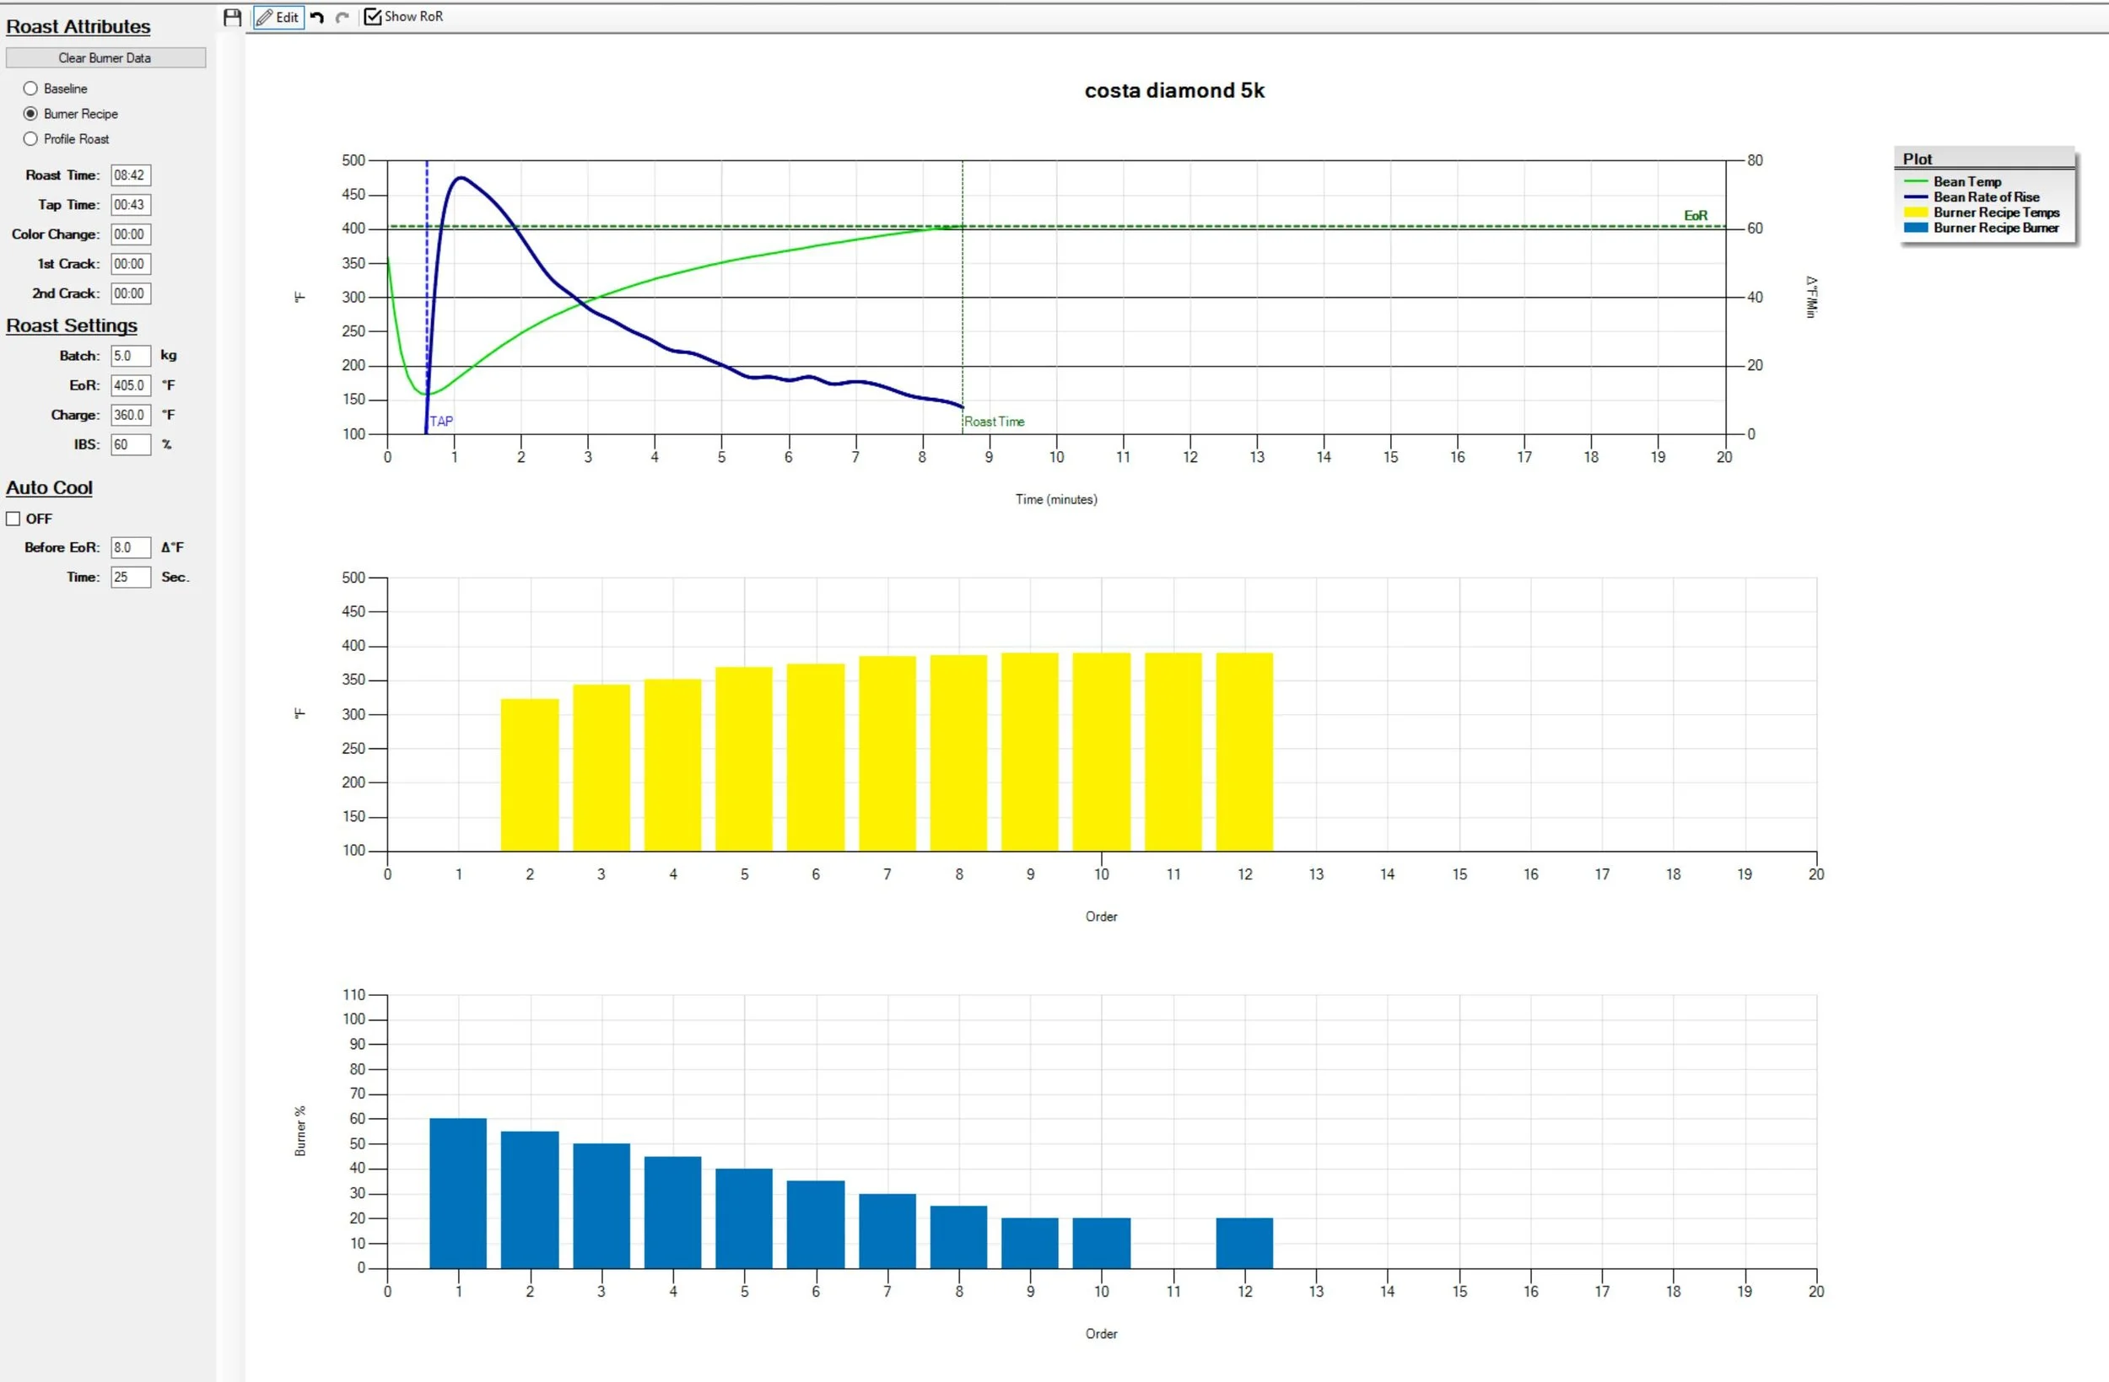2109x1382 pixels.
Task: Click the Tap Time field
Action: coord(130,205)
